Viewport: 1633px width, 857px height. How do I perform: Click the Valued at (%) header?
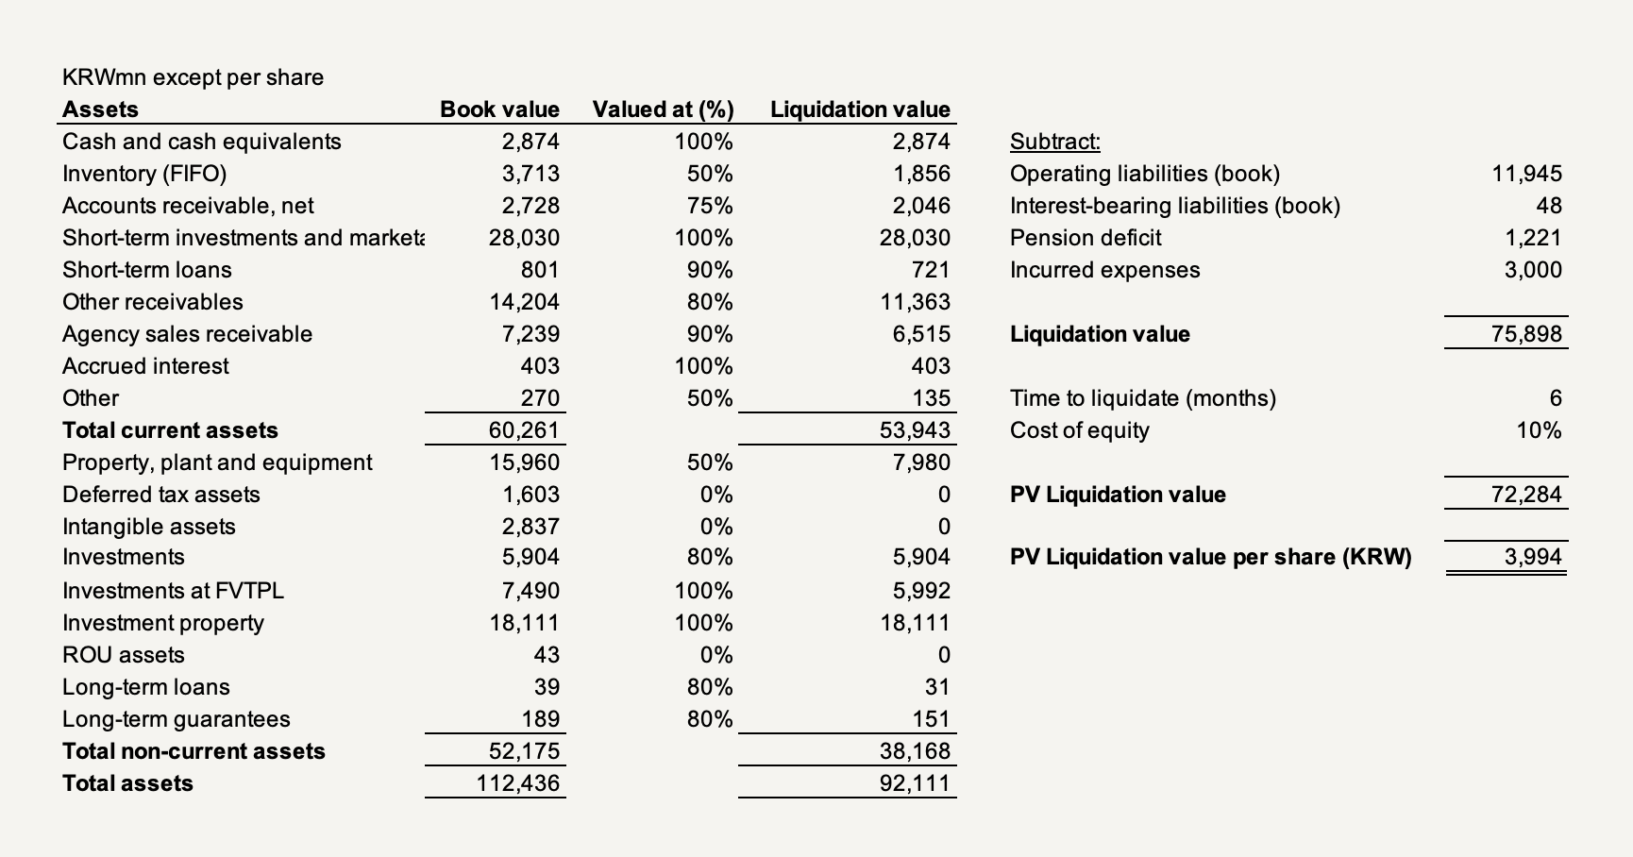(663, 109)
